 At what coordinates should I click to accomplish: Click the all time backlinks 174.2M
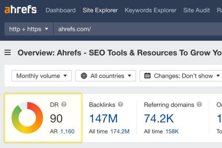[120, 131]
